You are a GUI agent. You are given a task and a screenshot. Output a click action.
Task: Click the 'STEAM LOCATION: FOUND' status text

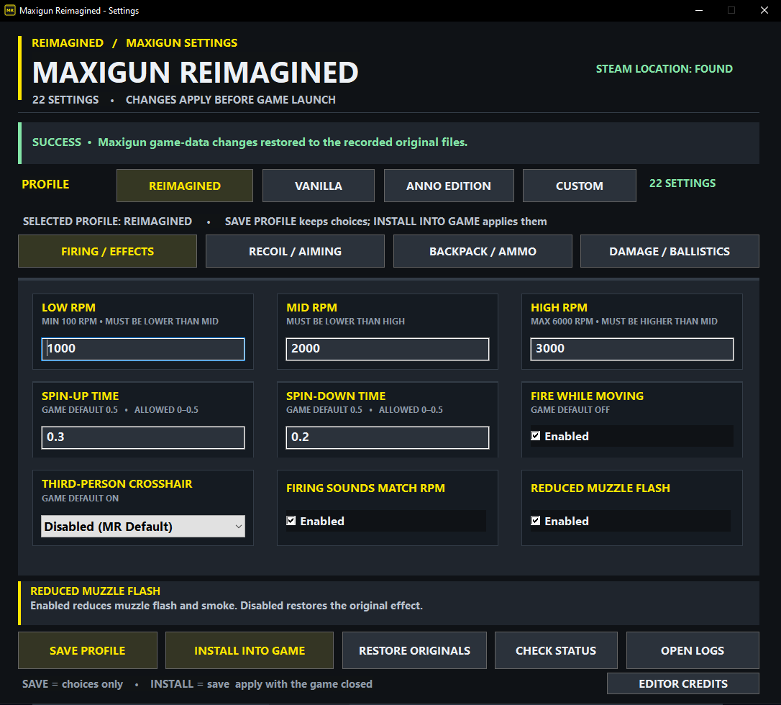point(664,69)
